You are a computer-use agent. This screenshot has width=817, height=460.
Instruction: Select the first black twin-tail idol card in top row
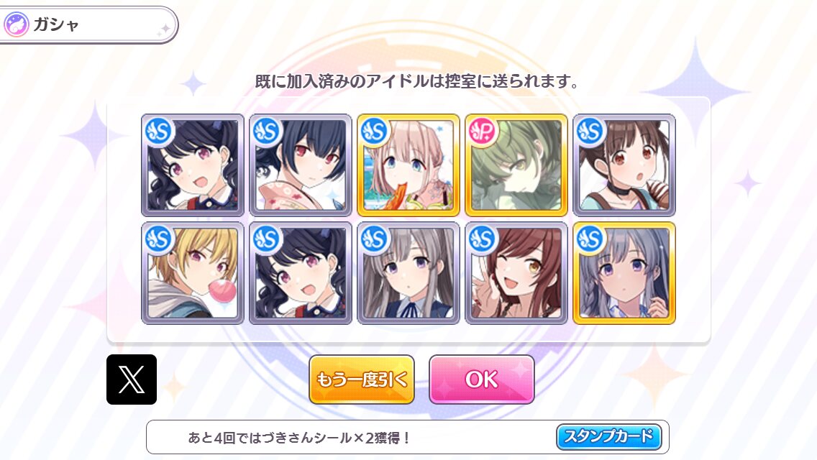192,165
